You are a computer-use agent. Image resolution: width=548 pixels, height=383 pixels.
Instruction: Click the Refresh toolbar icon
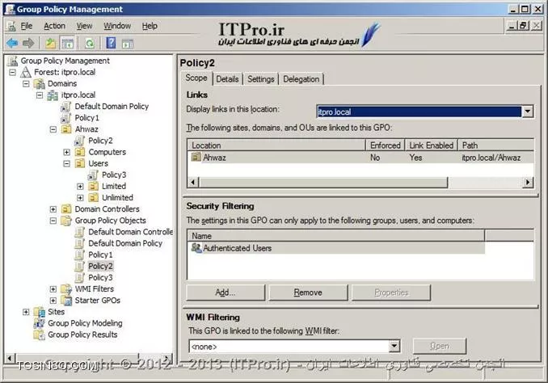pyautogui.click(x=90, y=44)
